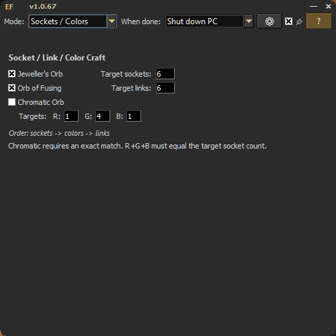Click the B target value field
Viewport: 336px width, 336px height.
(x=134, y=116)
